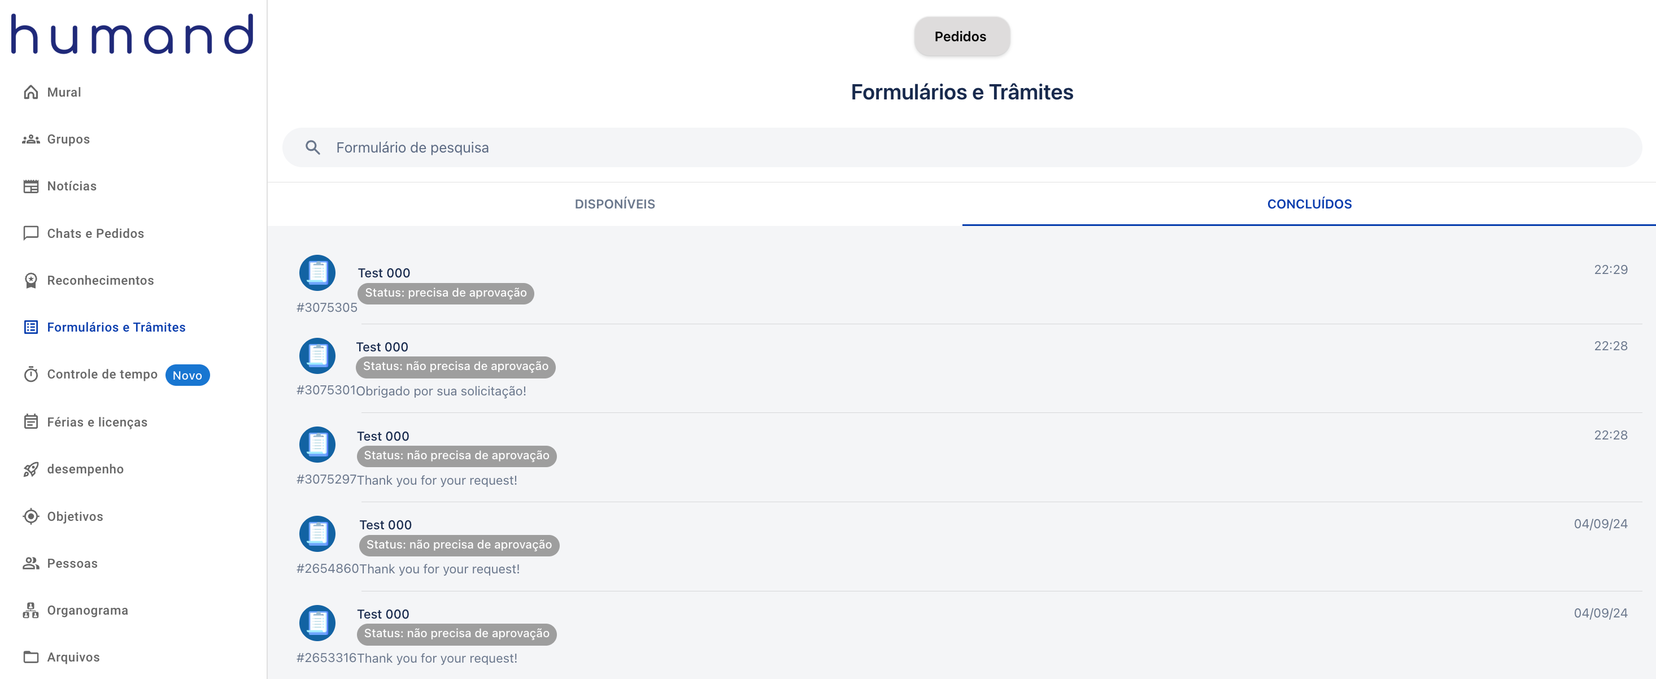The image size is (1656, 679).
Task: Click clipboard icon of request #3075305
Action: [317, 273]
